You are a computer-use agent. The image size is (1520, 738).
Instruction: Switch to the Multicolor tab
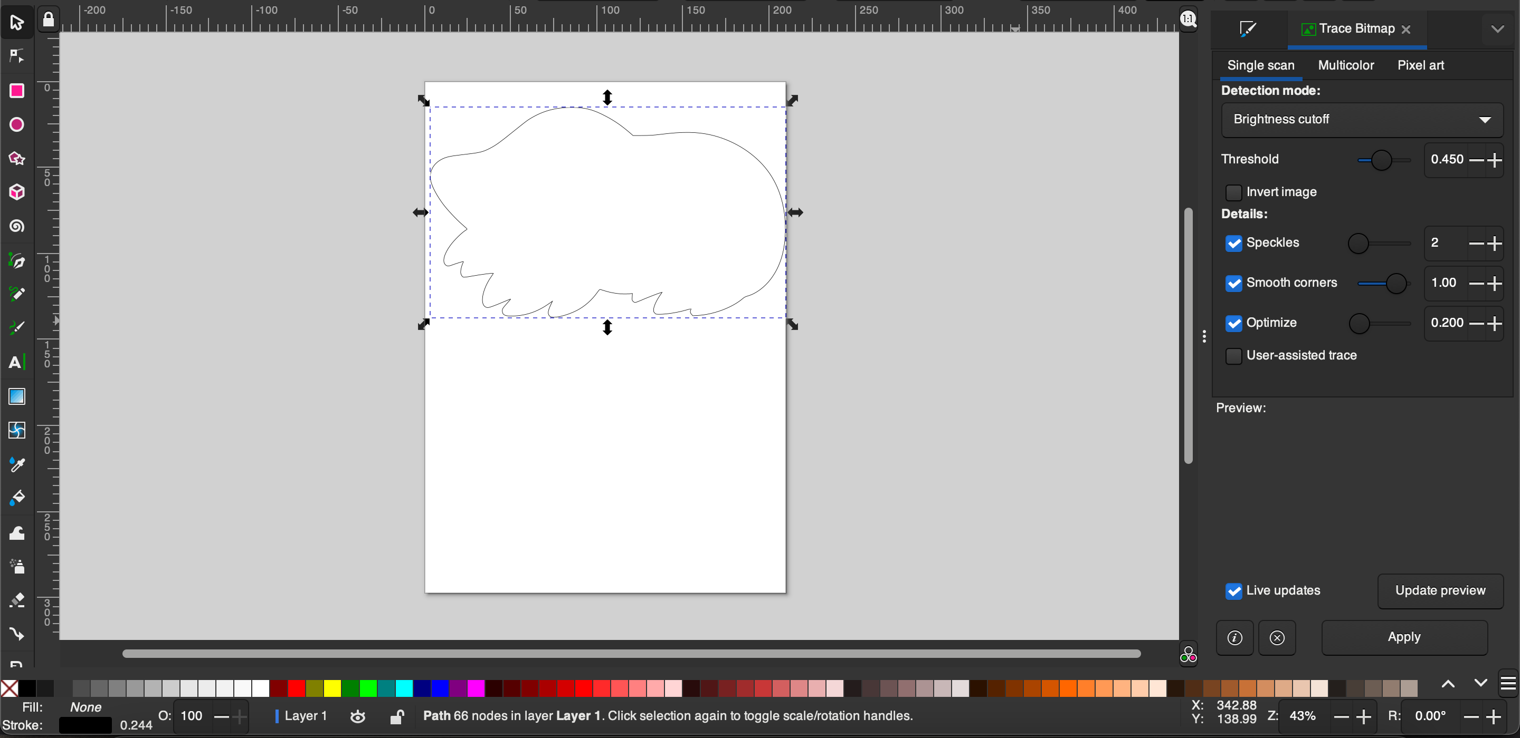tap(1346, 65)
